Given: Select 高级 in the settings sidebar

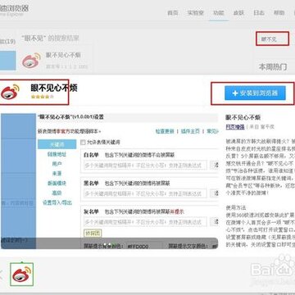Looking at the screenshot, I should [57, 193].
